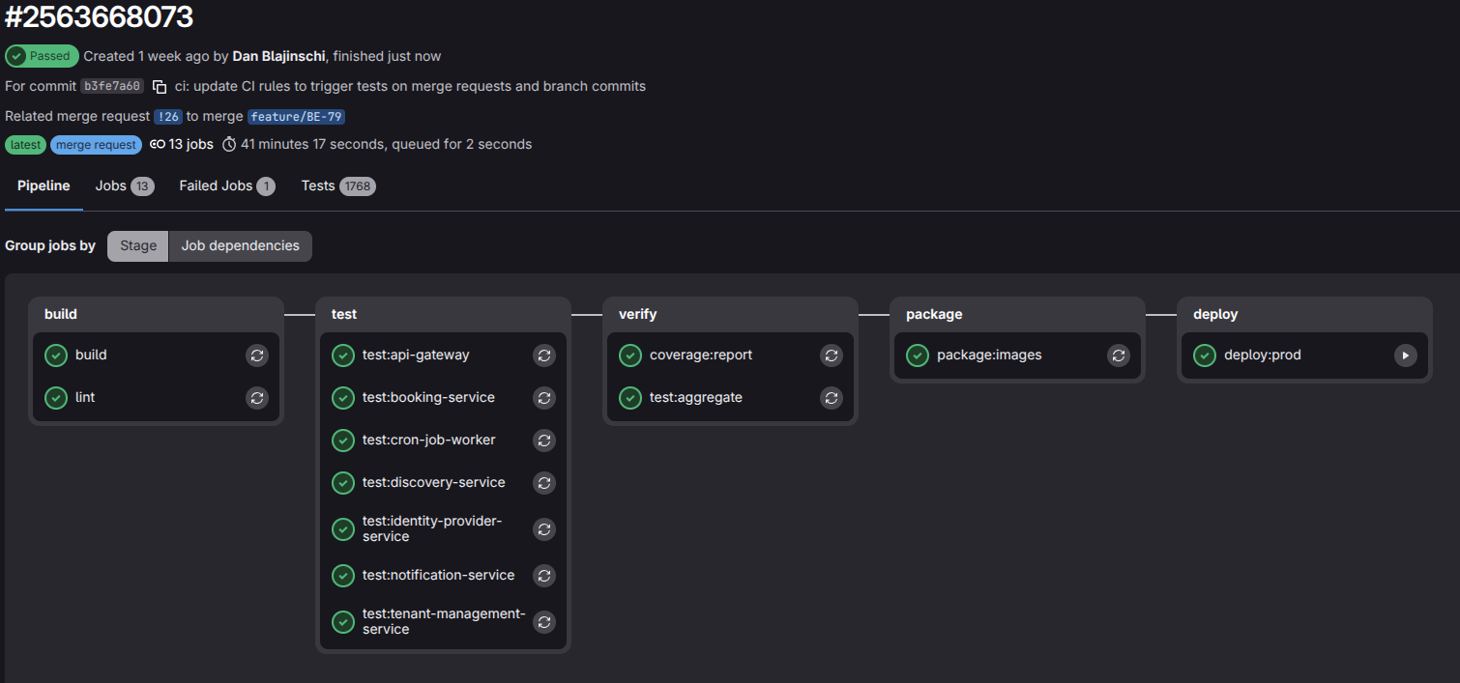Open the Failed Jobs tab

coord(227,185)
